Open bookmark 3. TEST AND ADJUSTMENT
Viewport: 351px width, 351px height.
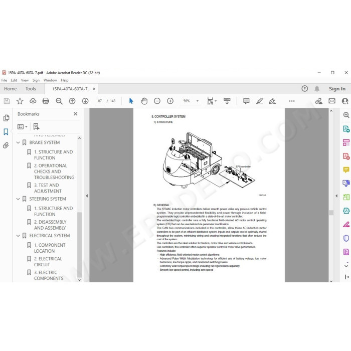coord(48,188)
